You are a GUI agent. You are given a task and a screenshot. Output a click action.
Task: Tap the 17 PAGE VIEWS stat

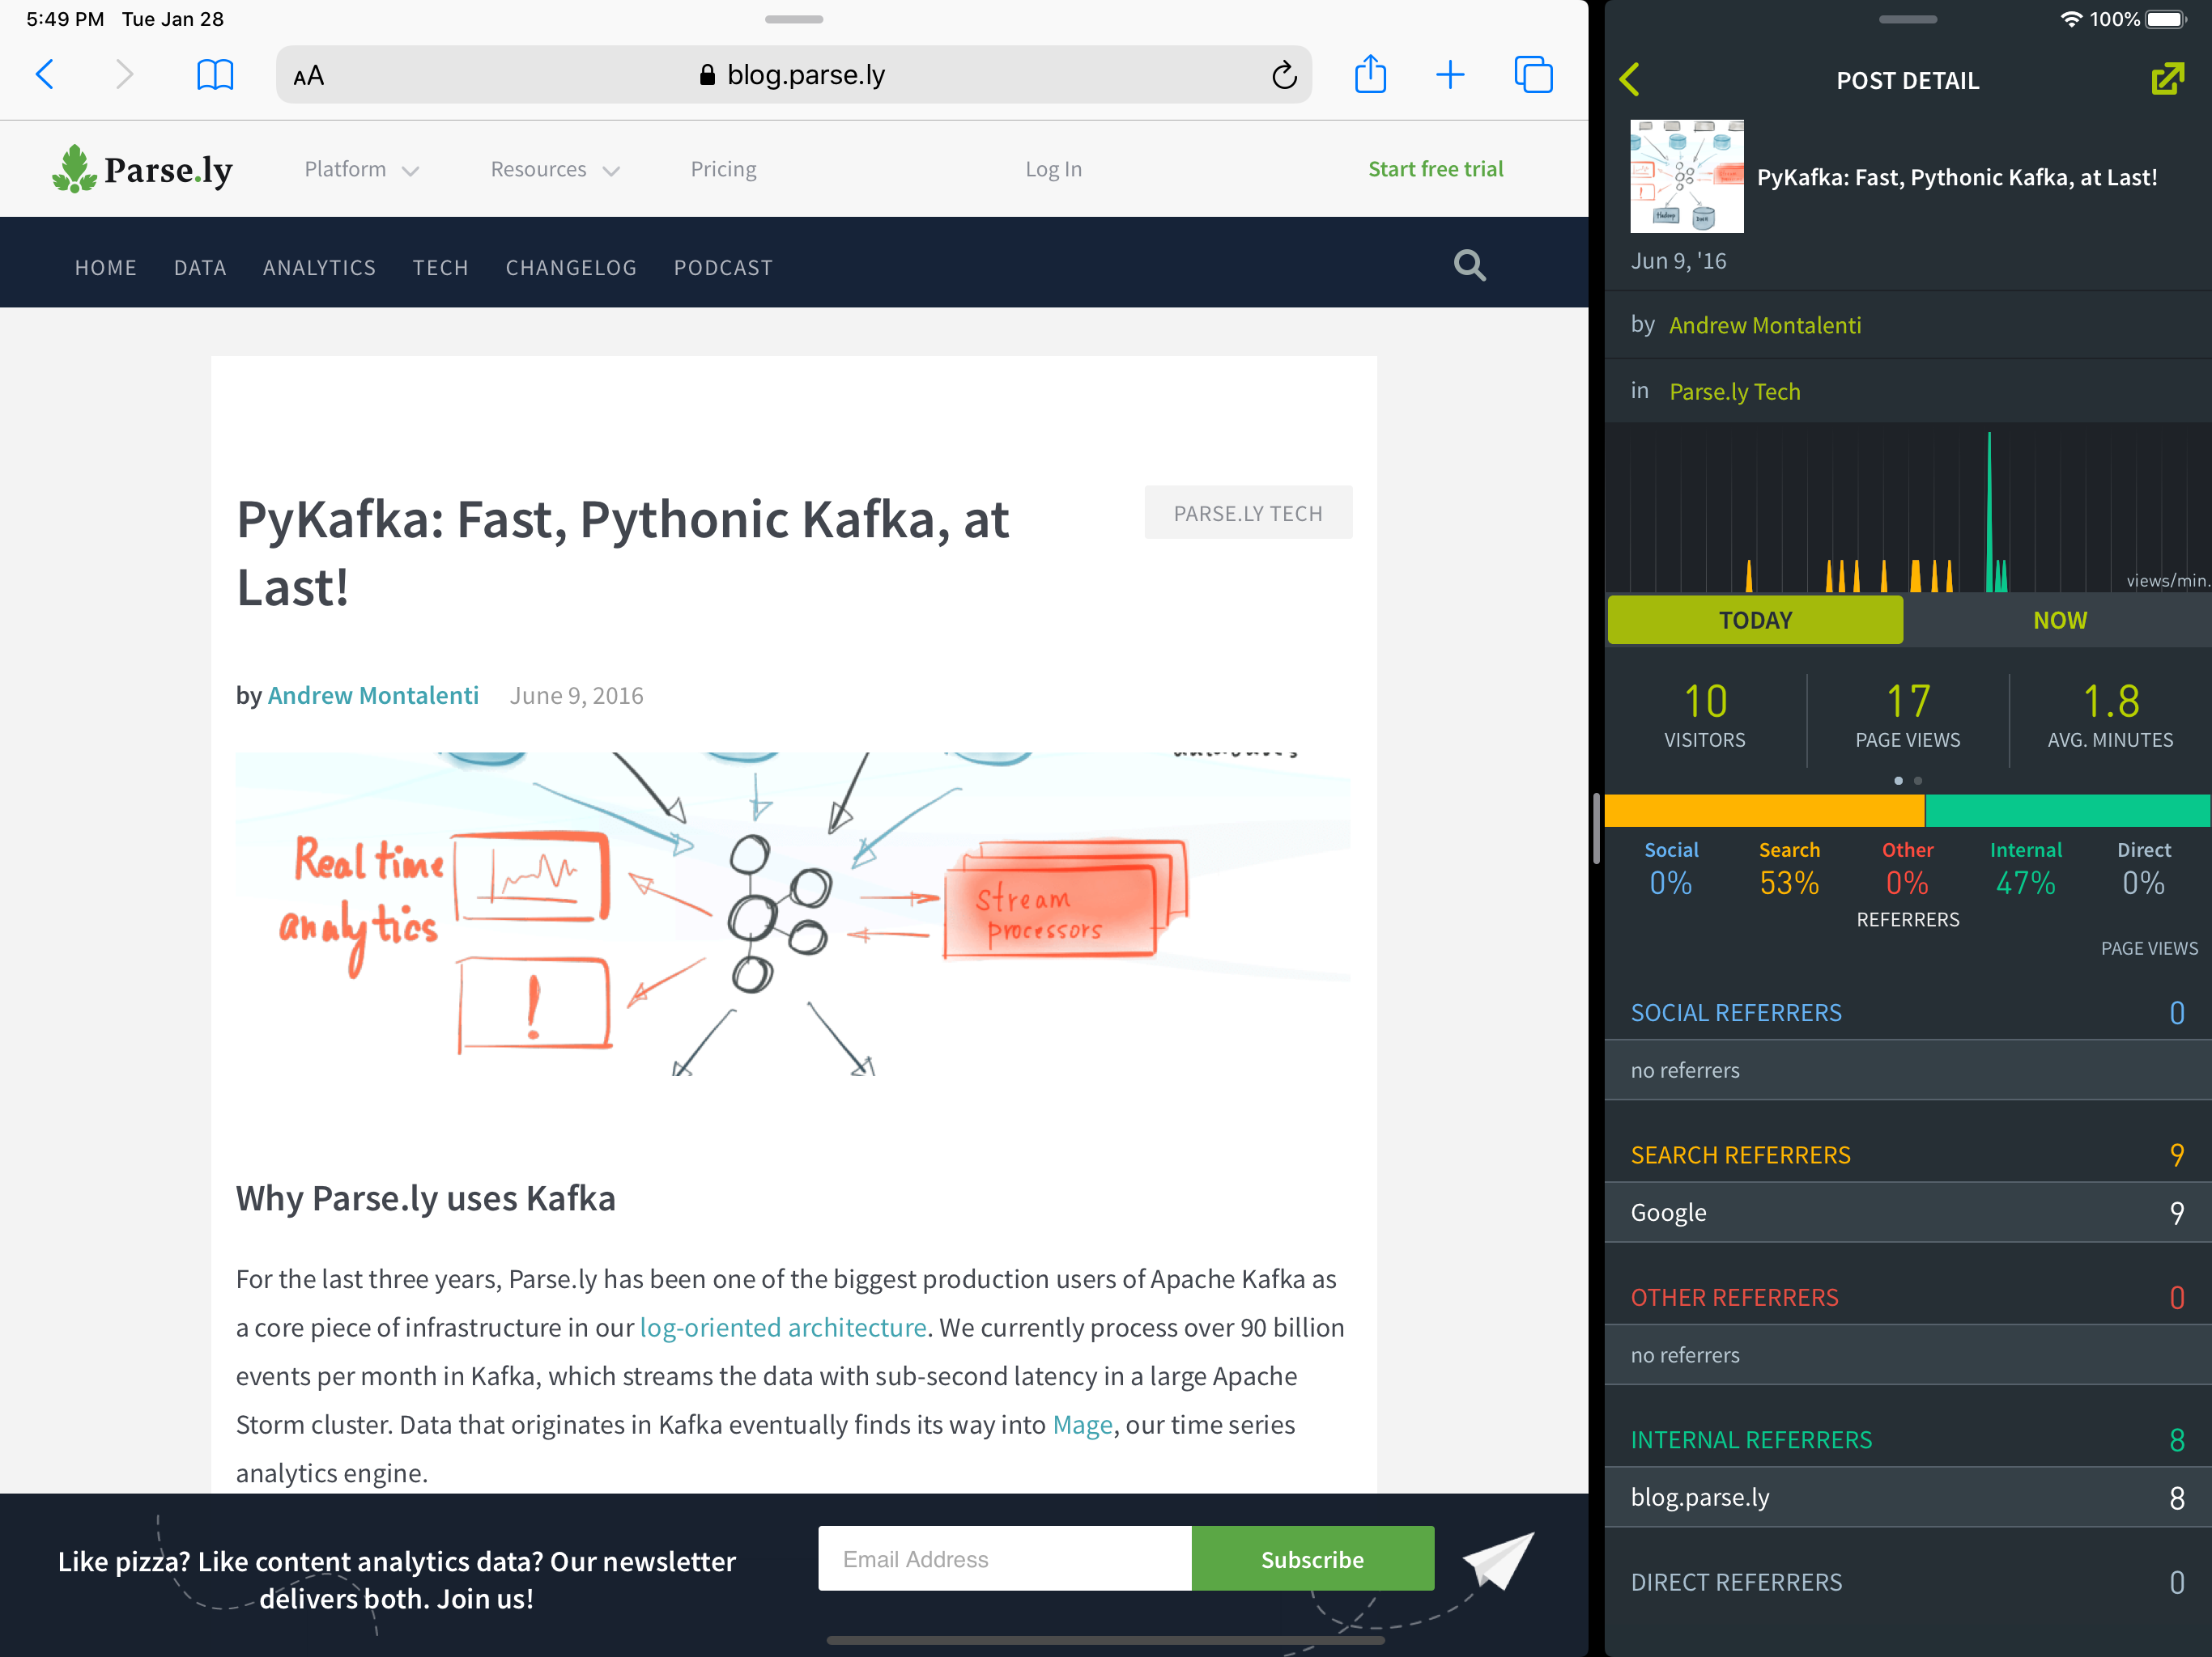tap(1907, 715)
